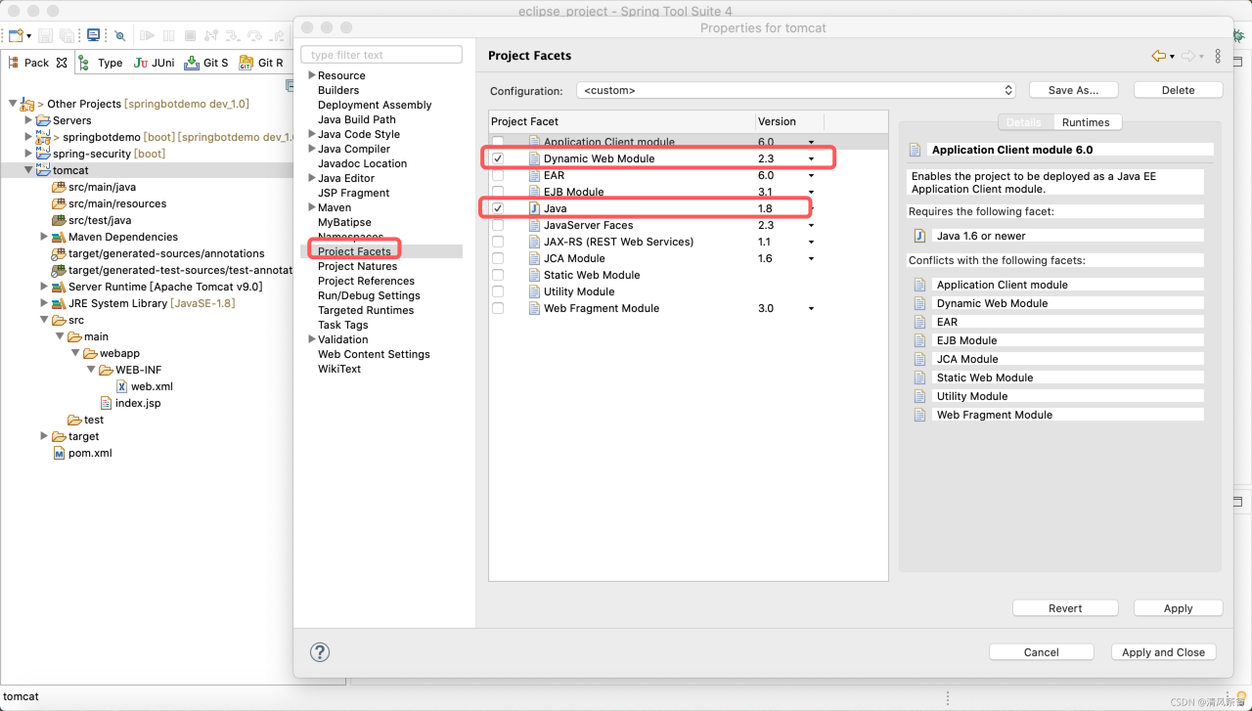Click the Servers folder icon
Viewport: 1252px width, 711px height.
tap(43, 120)
